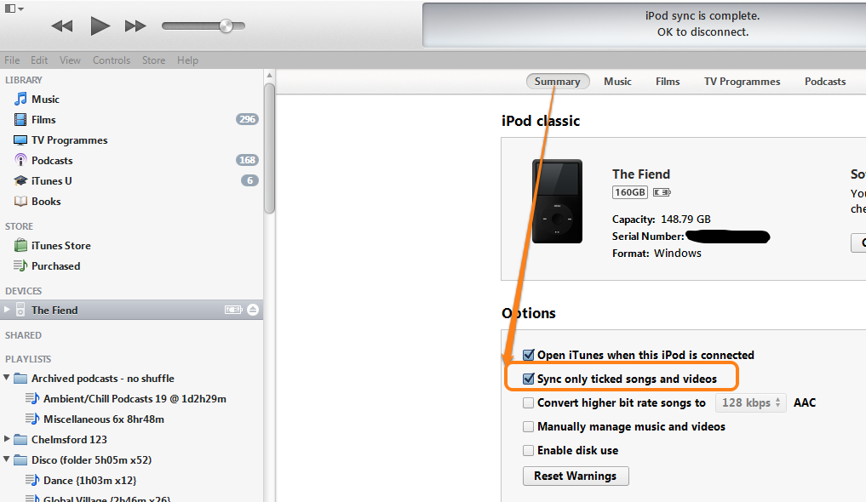Click the Podcasts count badge 168

pos(247,160)
